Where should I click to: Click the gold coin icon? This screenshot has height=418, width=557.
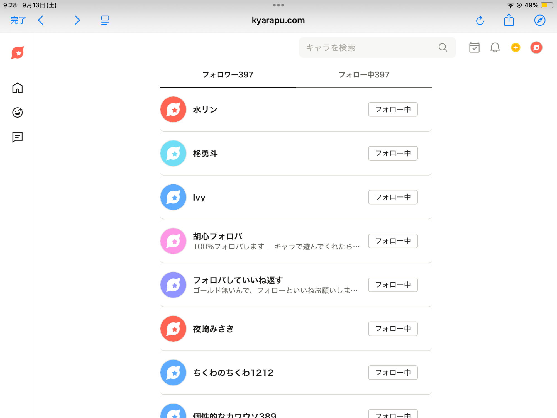[516, 48]
